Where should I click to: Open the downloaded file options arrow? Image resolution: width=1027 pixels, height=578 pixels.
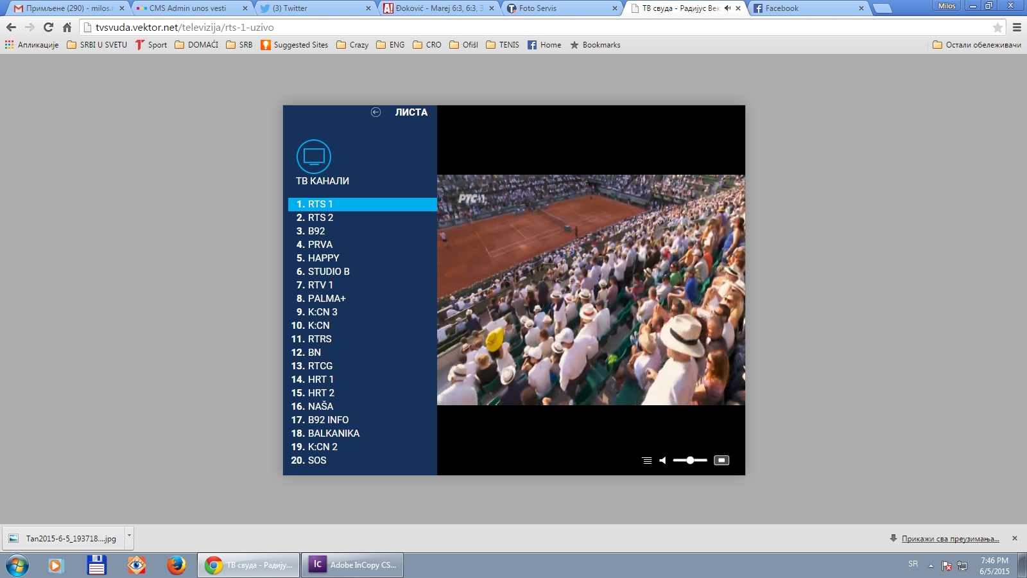pos(129,536)
